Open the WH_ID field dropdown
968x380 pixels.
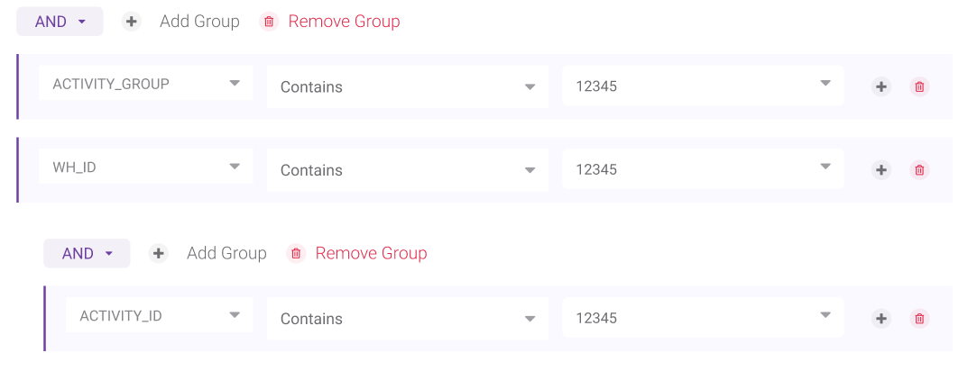tap(145, 167)
